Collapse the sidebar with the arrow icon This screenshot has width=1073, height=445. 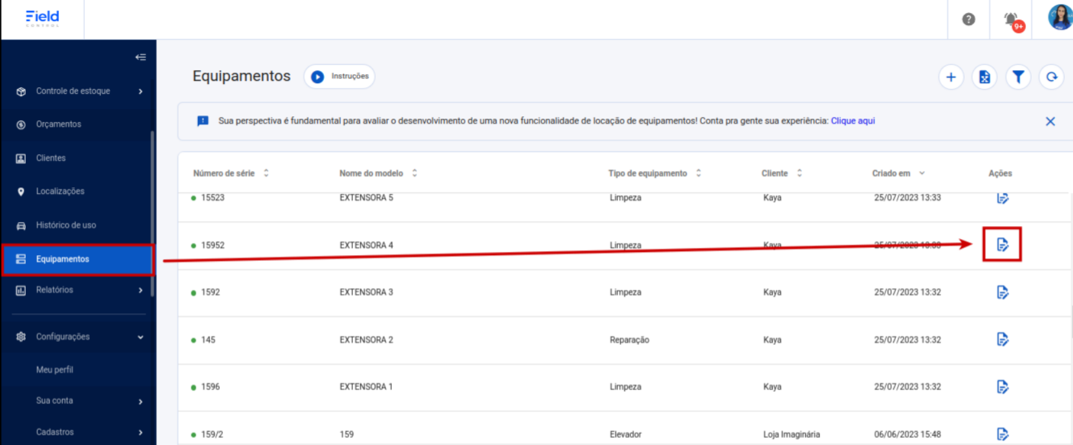click(140, 57)
